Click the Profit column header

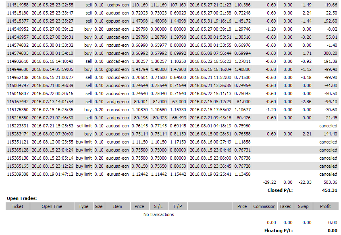pyautogui.click(x=326, y=206)
